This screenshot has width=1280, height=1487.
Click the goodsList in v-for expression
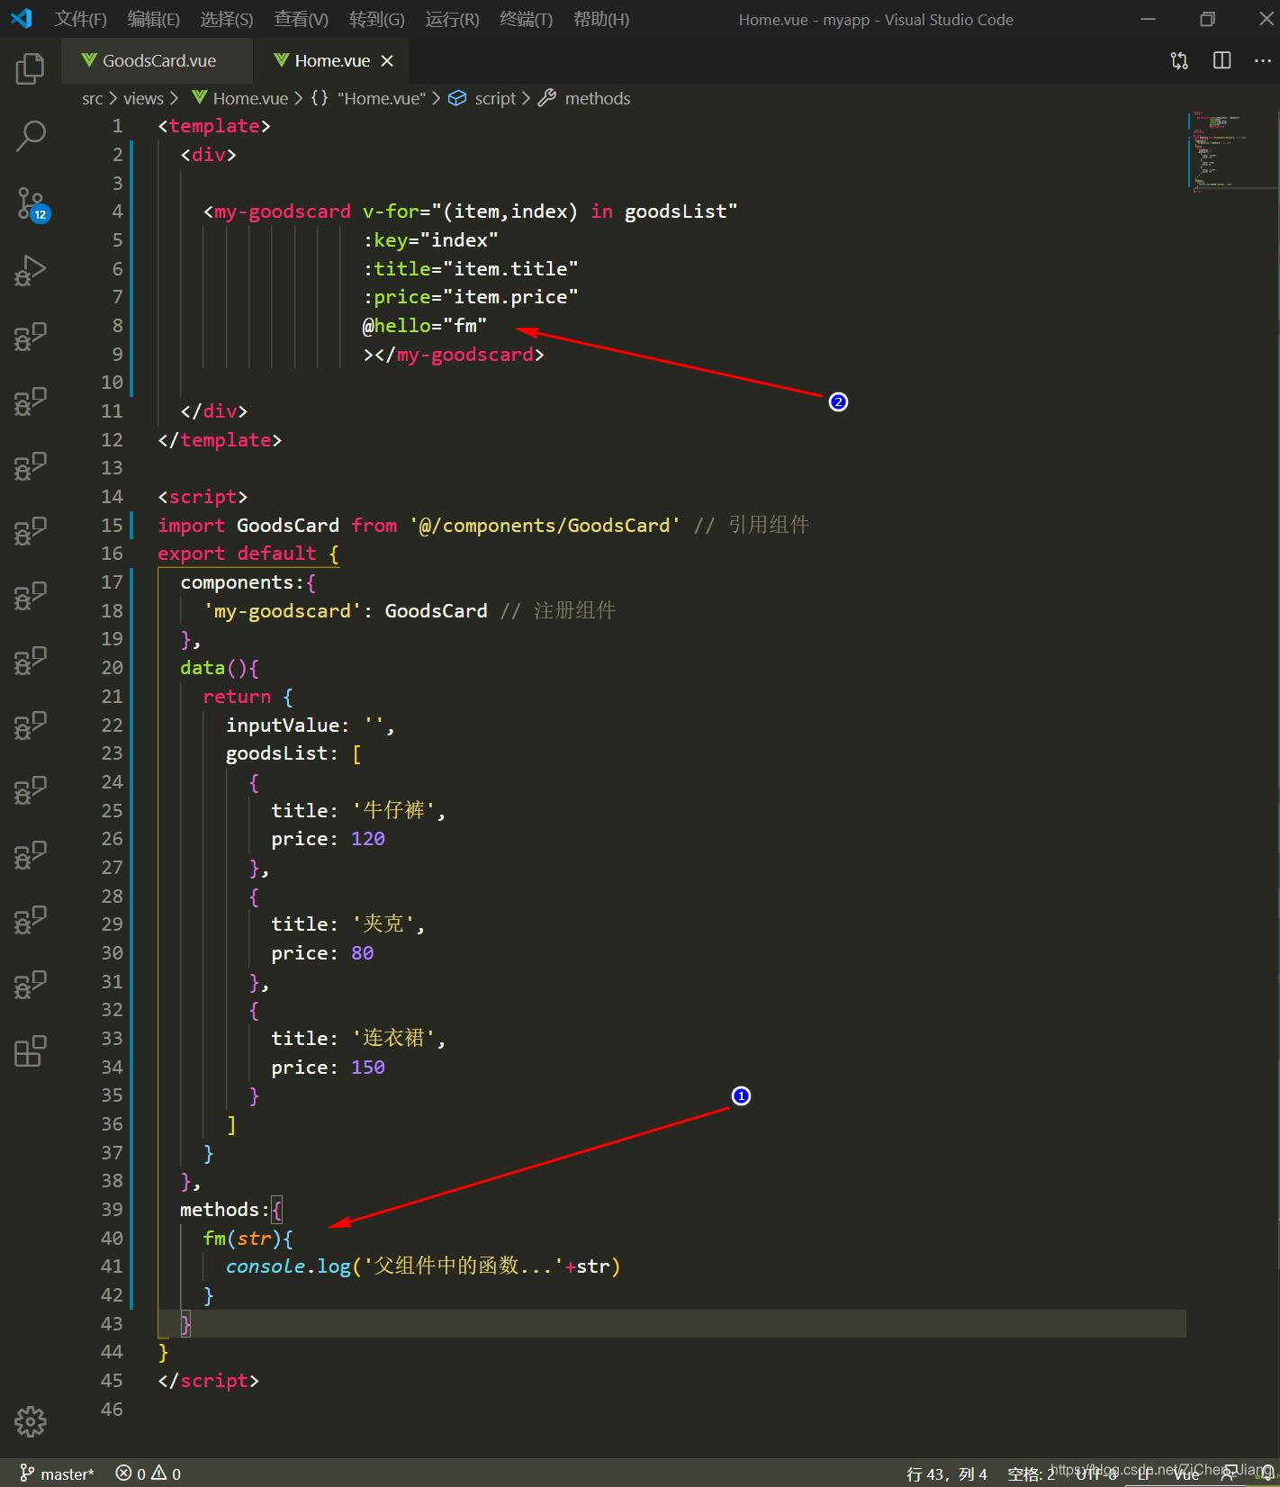point(675,211)
